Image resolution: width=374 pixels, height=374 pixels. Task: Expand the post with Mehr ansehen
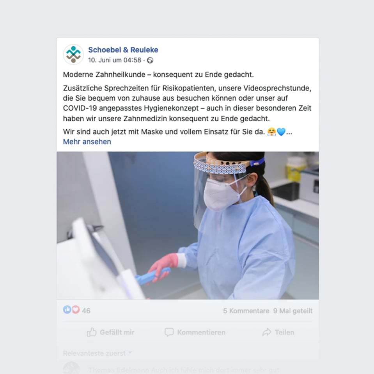click(x=87, y=142)
